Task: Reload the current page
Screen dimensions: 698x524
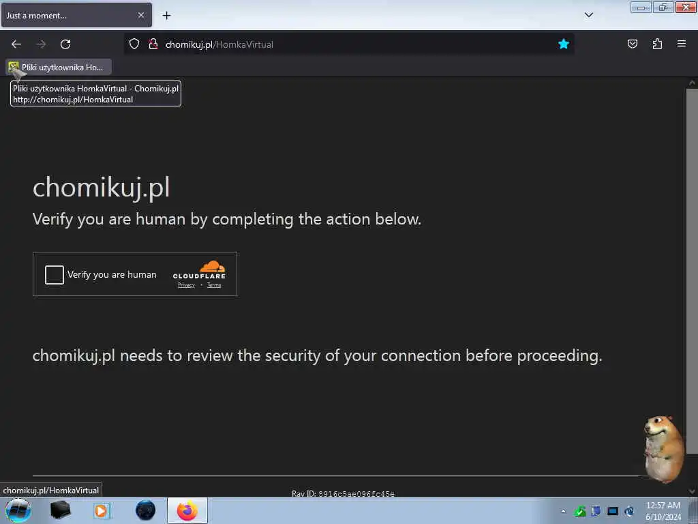Action: (x=65, y=44)
